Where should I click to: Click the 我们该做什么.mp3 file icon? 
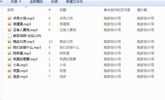(x=9, y=47)
